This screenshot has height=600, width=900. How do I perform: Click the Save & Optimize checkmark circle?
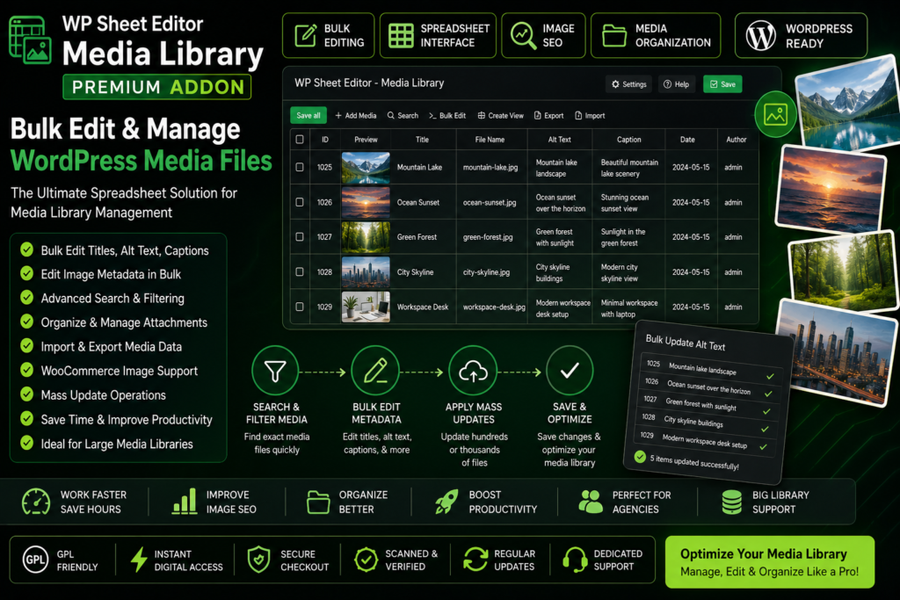point(570,372)
